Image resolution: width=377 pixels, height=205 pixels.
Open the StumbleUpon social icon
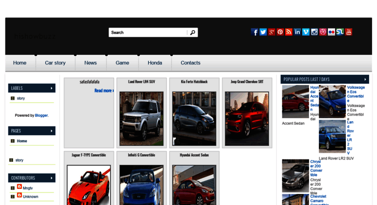(340, 32)
